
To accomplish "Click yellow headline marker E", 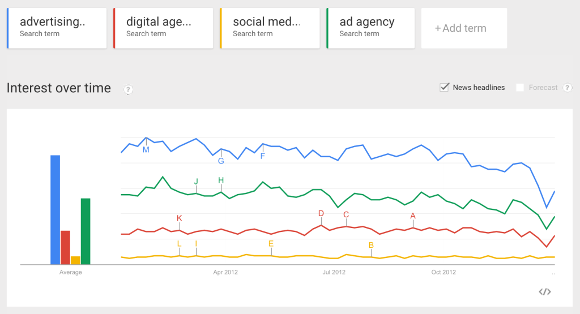I will click(271, 244).
